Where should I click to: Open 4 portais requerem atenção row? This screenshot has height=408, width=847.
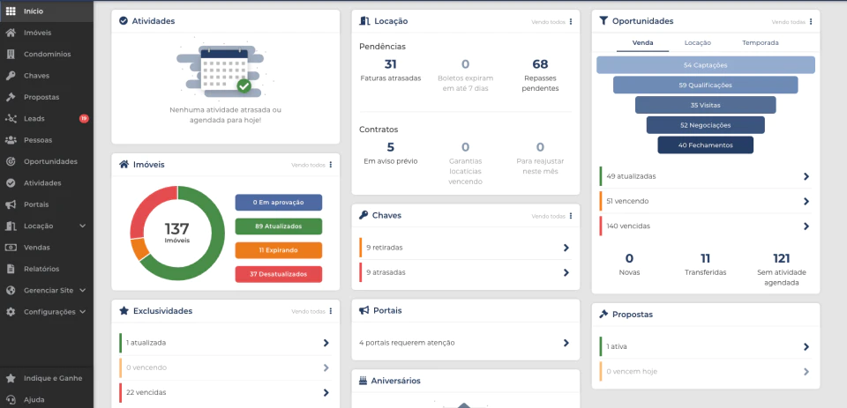click(465, 343)
